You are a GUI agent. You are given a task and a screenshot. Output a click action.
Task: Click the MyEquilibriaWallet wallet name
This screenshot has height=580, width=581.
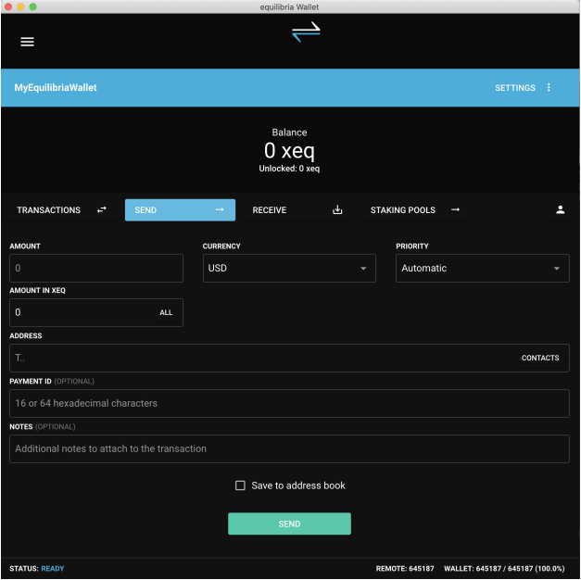(x=56, y=88)
